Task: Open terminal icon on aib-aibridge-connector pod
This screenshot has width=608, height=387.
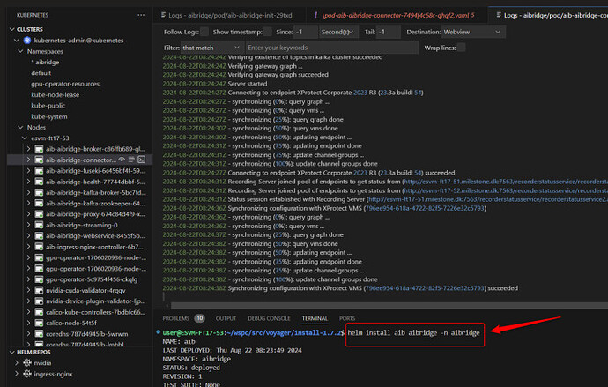Action: (x=141, y=160)
